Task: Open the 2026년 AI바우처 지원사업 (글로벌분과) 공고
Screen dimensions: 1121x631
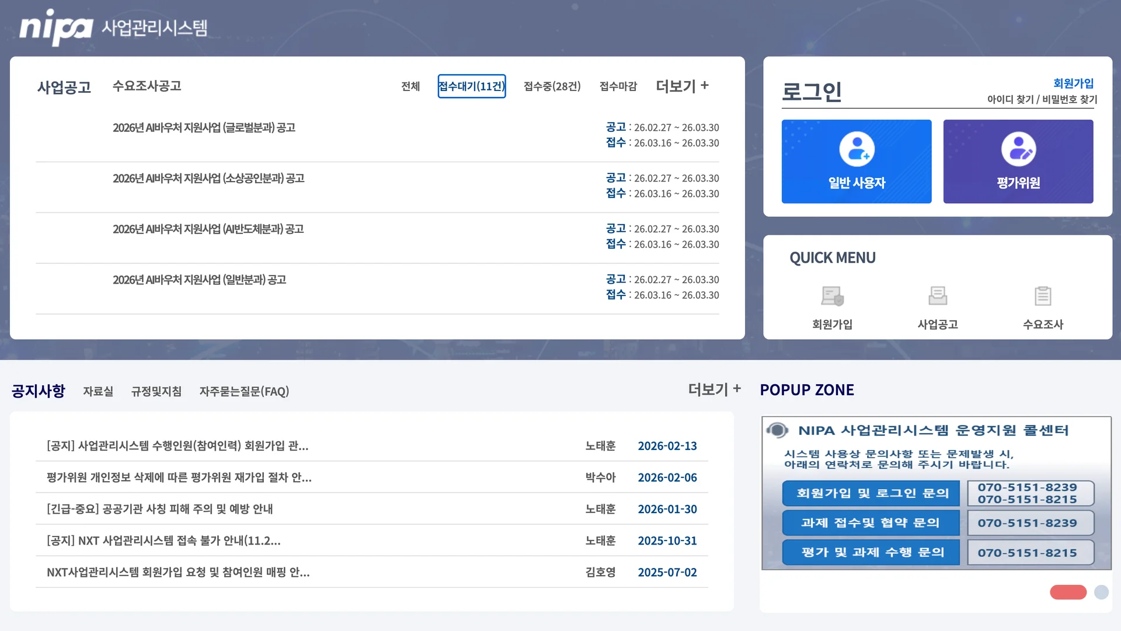Action: pos(204,127)
